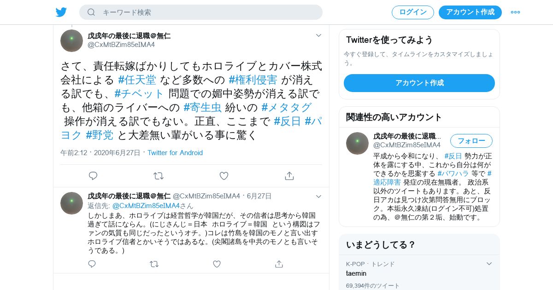The width and height of the screenshot is (553, 290).
Task: Expand taemin trend options chevron
Action: (489, 264)
